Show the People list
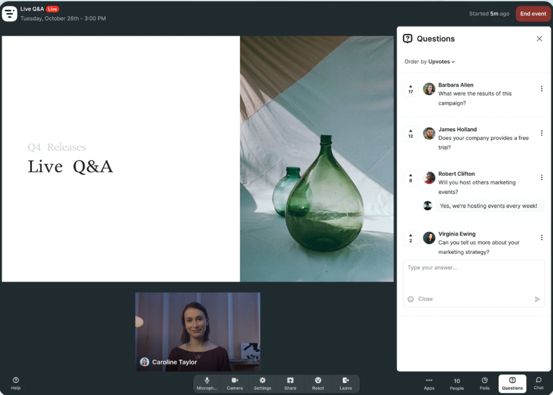 [457, 383]
